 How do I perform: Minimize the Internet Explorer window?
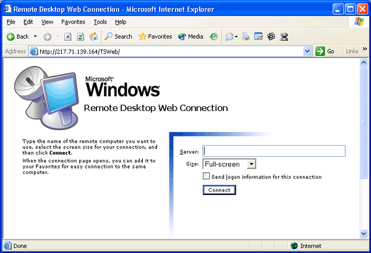tap(338, 9)
